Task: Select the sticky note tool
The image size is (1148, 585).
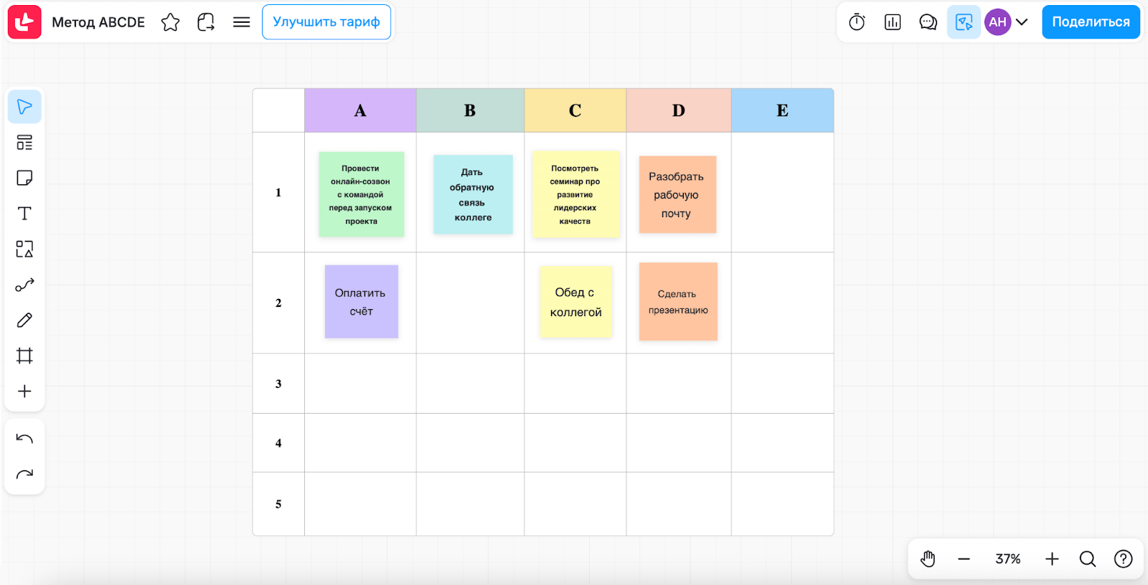Action: click(x=24, y=178)
